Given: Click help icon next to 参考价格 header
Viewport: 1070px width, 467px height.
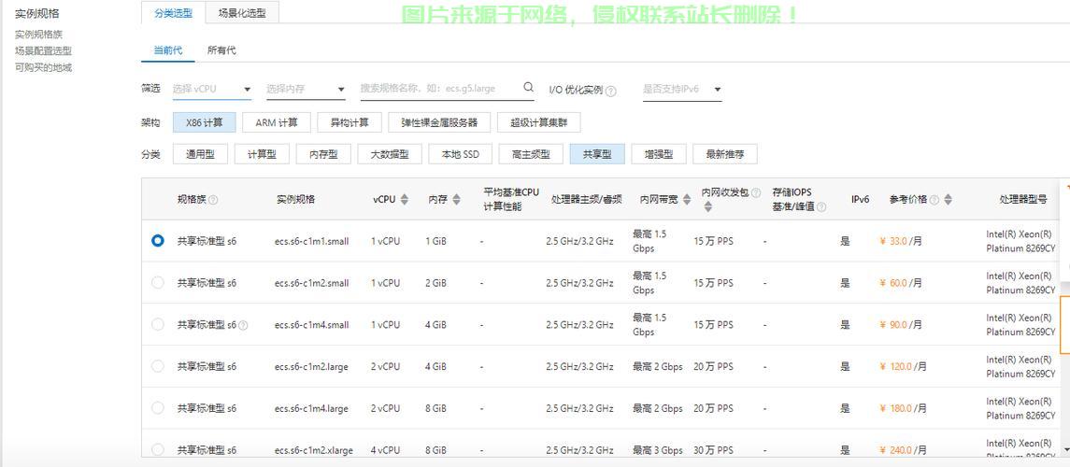Looking at the screenshot, I should 934,200.
